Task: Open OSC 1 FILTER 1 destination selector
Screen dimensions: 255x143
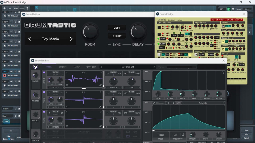Action: coord(56,88)
